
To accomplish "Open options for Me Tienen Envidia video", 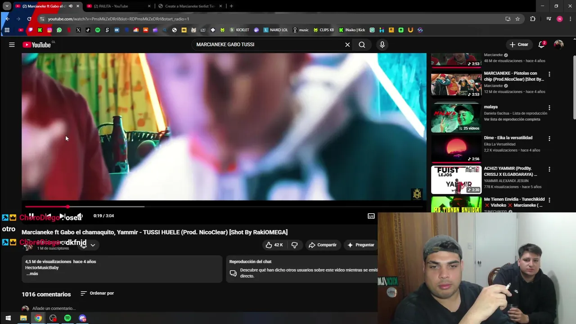I will [549, 200].
